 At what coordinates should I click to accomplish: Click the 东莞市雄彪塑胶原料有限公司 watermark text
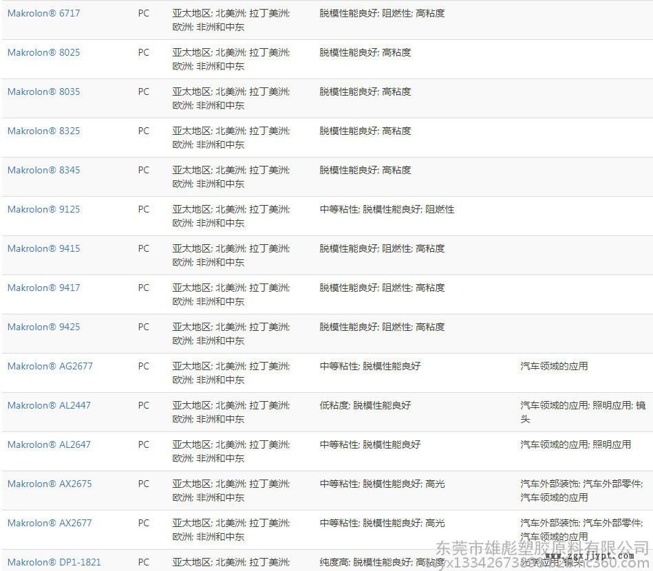[543, 548]
